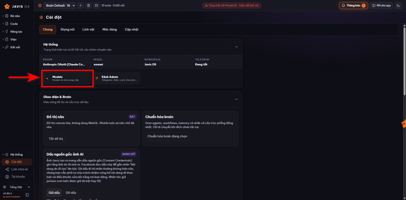
Task: Open the Cập nhật tab
Action: [x=132, y=29]
